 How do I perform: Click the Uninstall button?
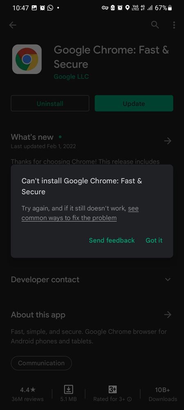(50, 103)
